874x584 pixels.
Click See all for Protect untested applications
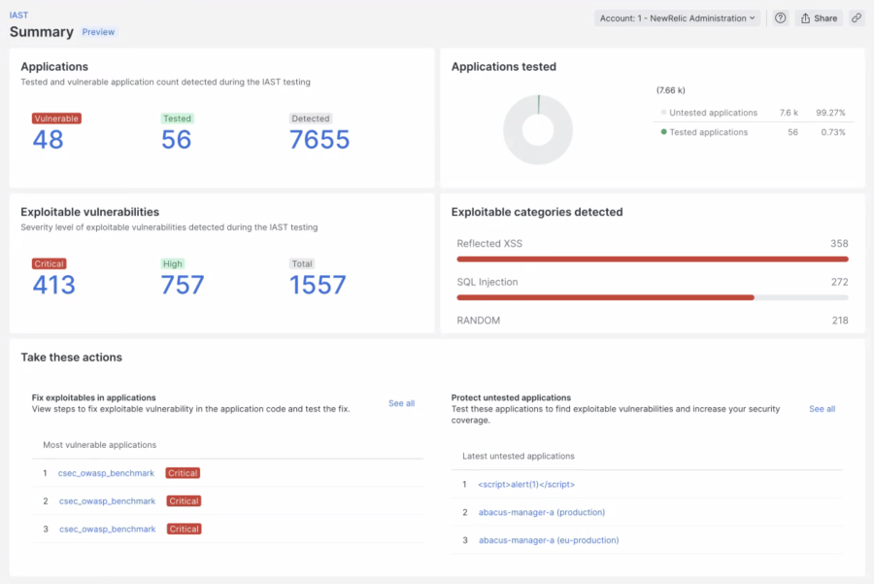(x=822, y=409)
